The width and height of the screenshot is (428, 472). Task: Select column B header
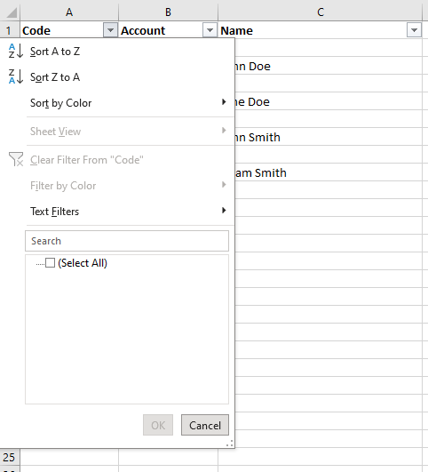point(168,12)
